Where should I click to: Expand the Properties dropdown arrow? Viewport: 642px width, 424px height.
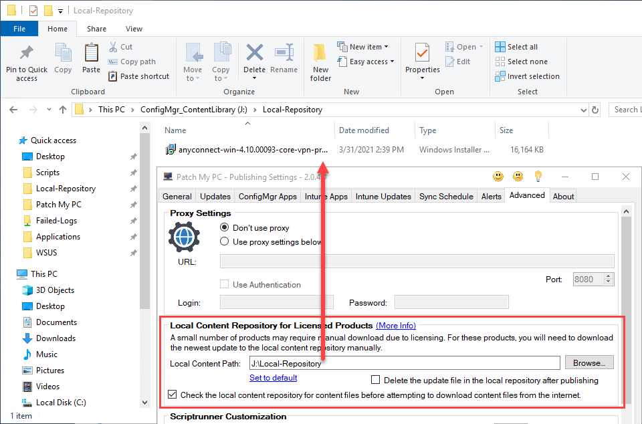click(x=422, y=78)
